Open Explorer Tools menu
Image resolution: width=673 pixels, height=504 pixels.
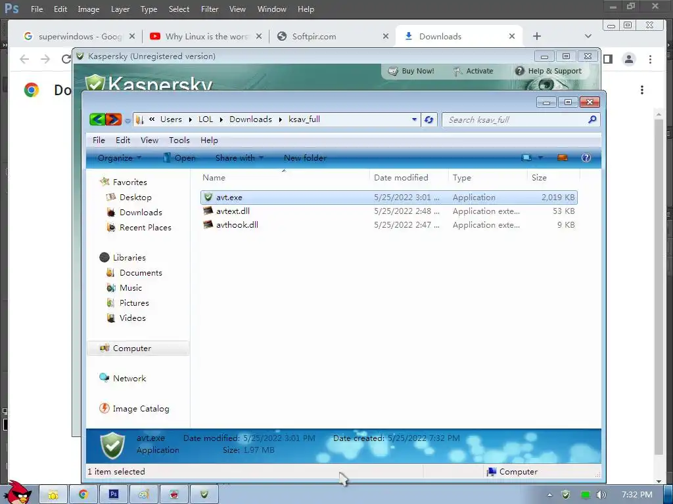click(179, 140)
